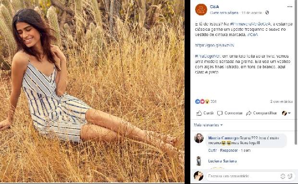Click the Comentar speech bubble icon
Image resolution: width=298 pixels, height=184 pixels.
pyautogui.click(x=220, y=113)
